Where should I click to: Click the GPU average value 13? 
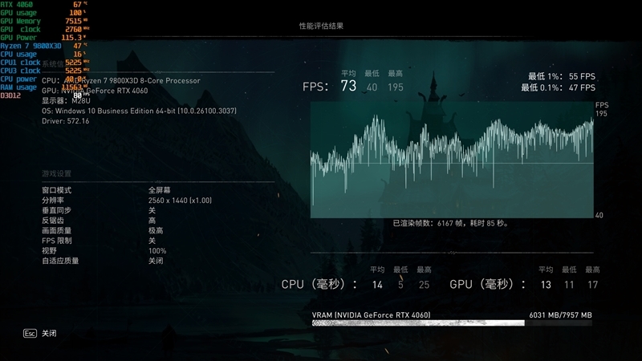(546, 285)
